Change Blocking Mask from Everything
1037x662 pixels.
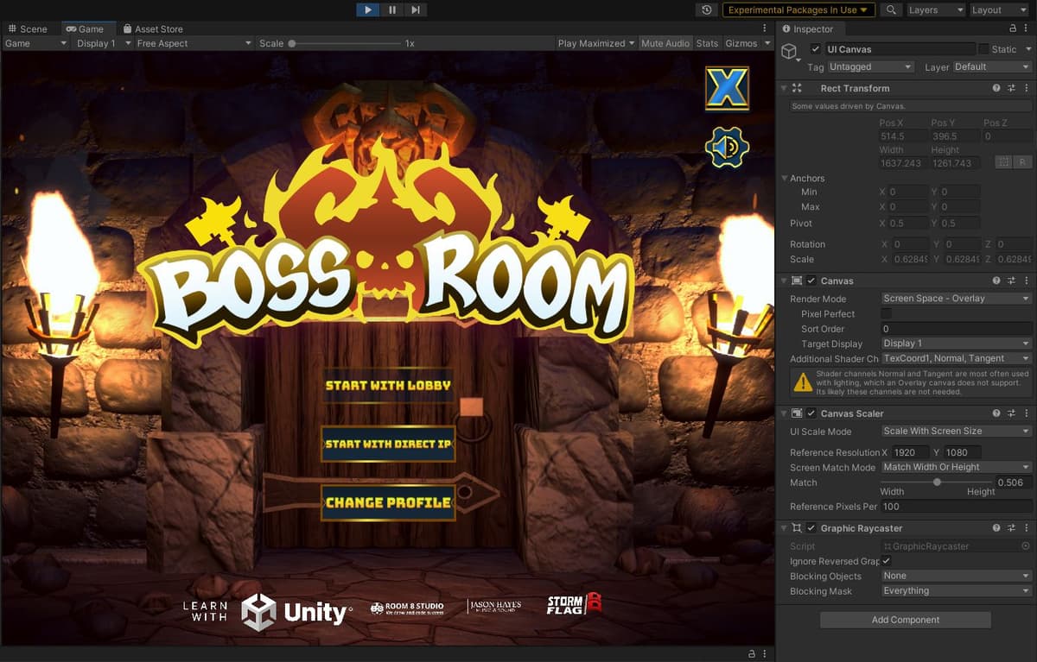coord(955,591)
